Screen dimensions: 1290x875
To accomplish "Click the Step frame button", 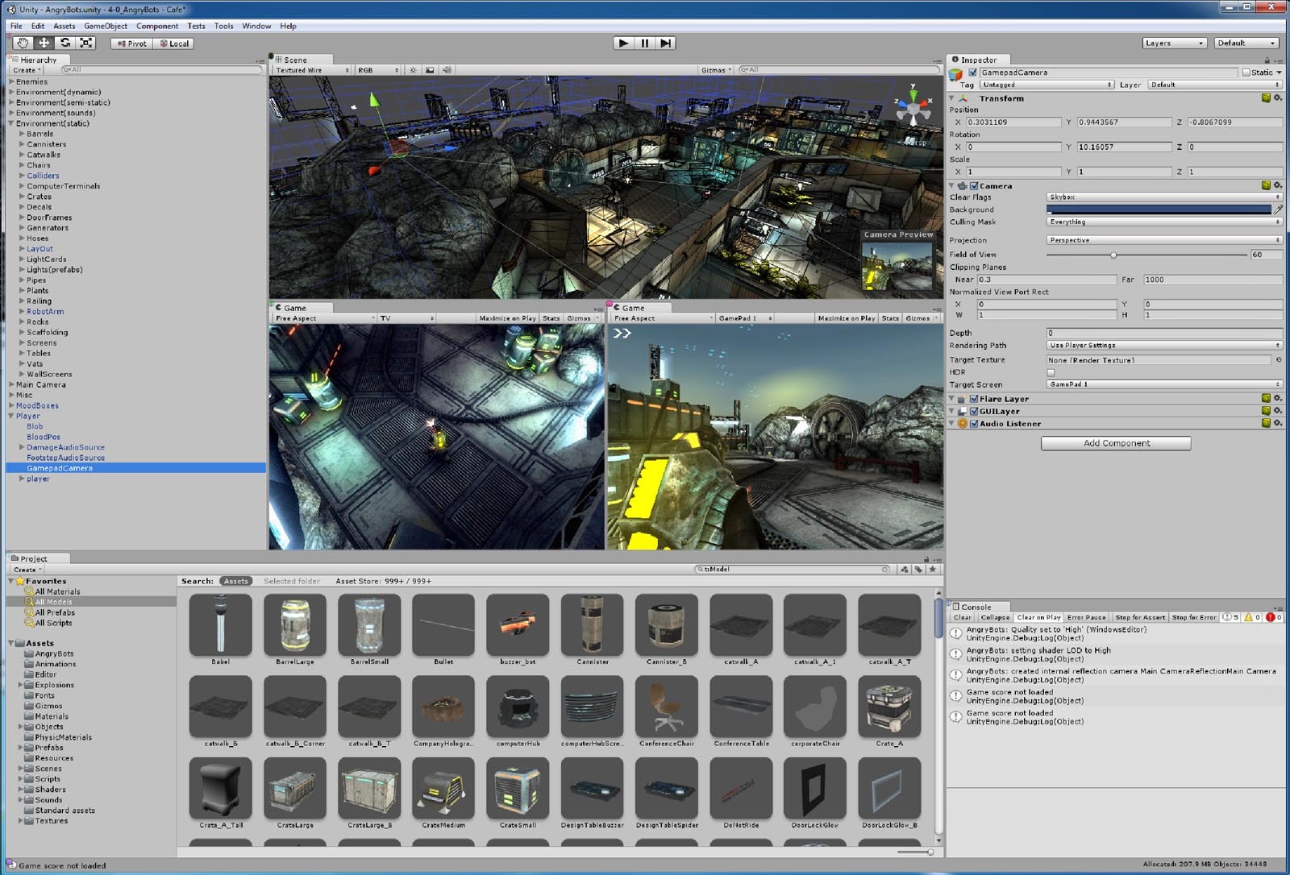I will (x=665, y=44).
